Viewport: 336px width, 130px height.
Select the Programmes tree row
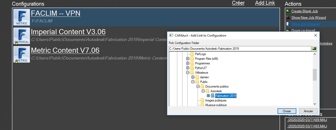[x=202, y=63]
